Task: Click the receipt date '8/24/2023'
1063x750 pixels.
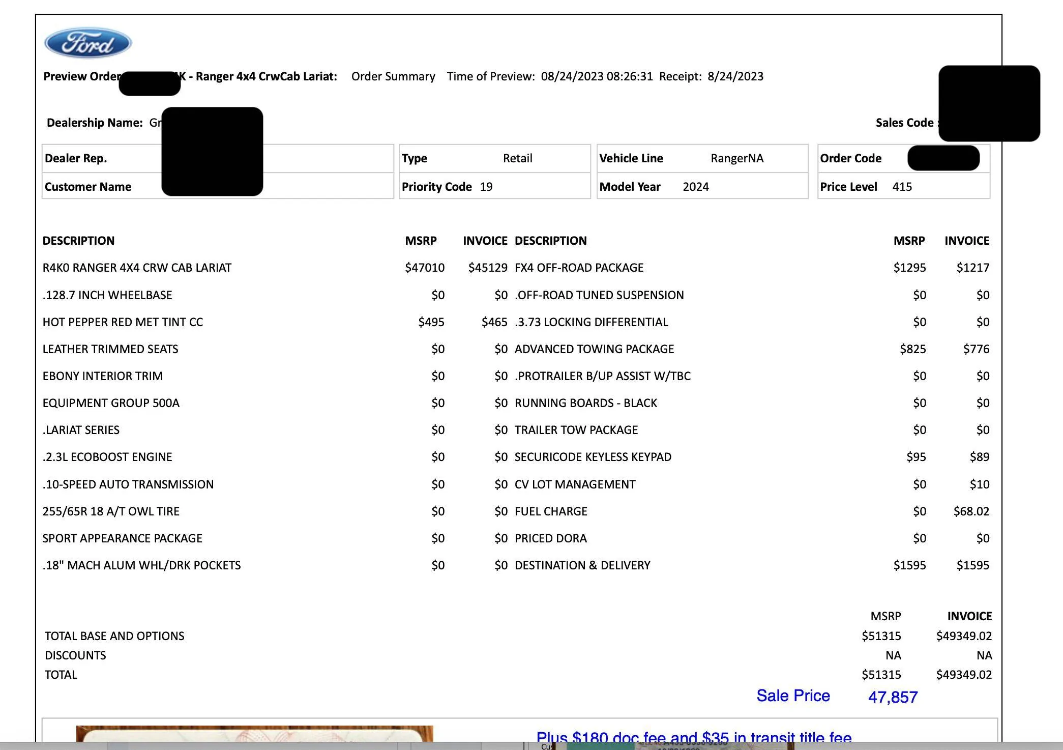Action: coord(735,76)
